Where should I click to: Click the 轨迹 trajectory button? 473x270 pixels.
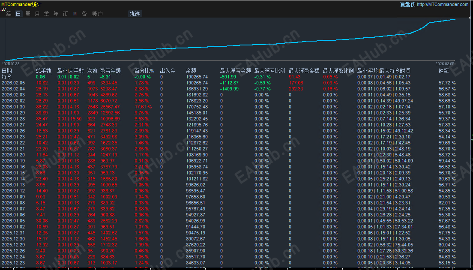pos(135,14)
